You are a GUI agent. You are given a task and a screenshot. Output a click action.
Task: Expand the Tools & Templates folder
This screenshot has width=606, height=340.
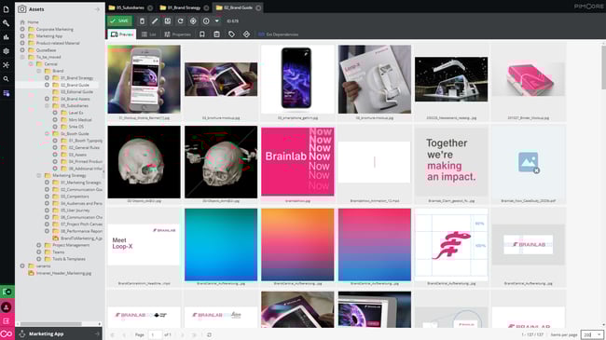38,259
